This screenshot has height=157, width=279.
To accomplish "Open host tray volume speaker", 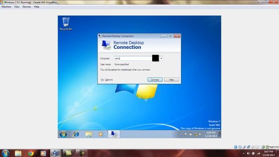I will [x=248, y=153].
